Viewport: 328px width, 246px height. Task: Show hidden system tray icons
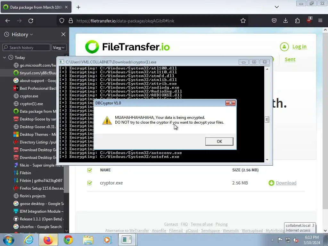pyautogui.click(x=272, y=240)
